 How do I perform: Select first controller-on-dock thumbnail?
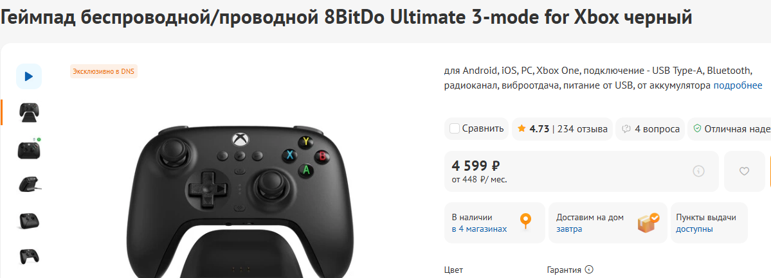coord(29,112)
